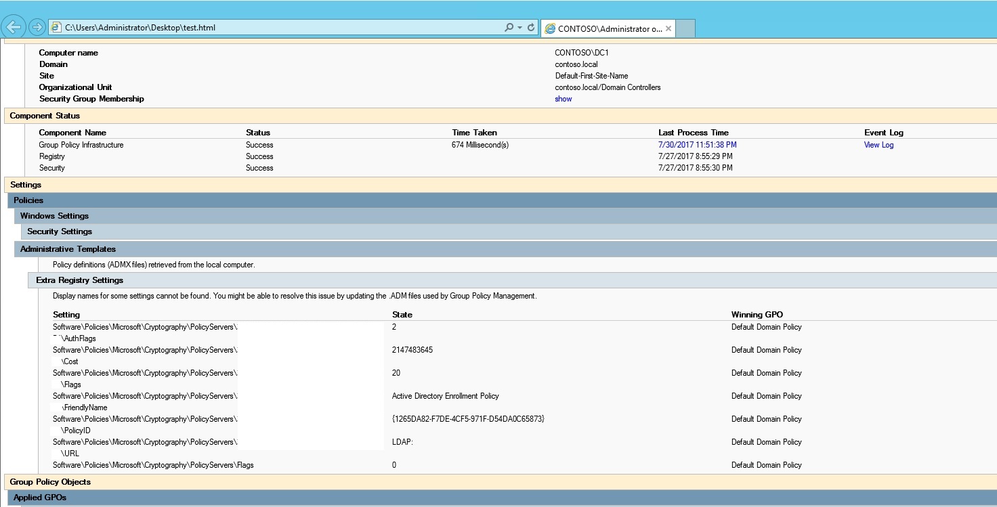Click the Registry component name
The width and height of the screenshot is (997, 507).
point(52,156)
